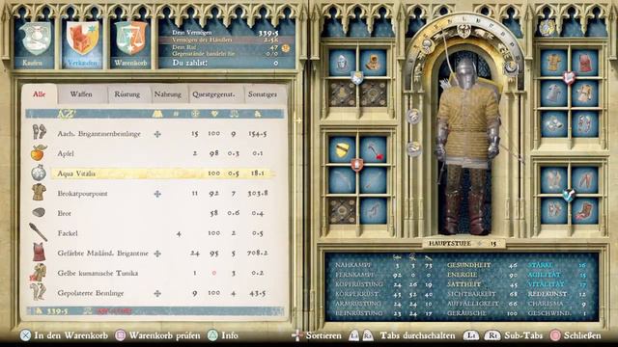This screenshot has width=618, height=347.
Task: Click the Dein Vermögen 339.5 value
Action: (x=268, y=33)
